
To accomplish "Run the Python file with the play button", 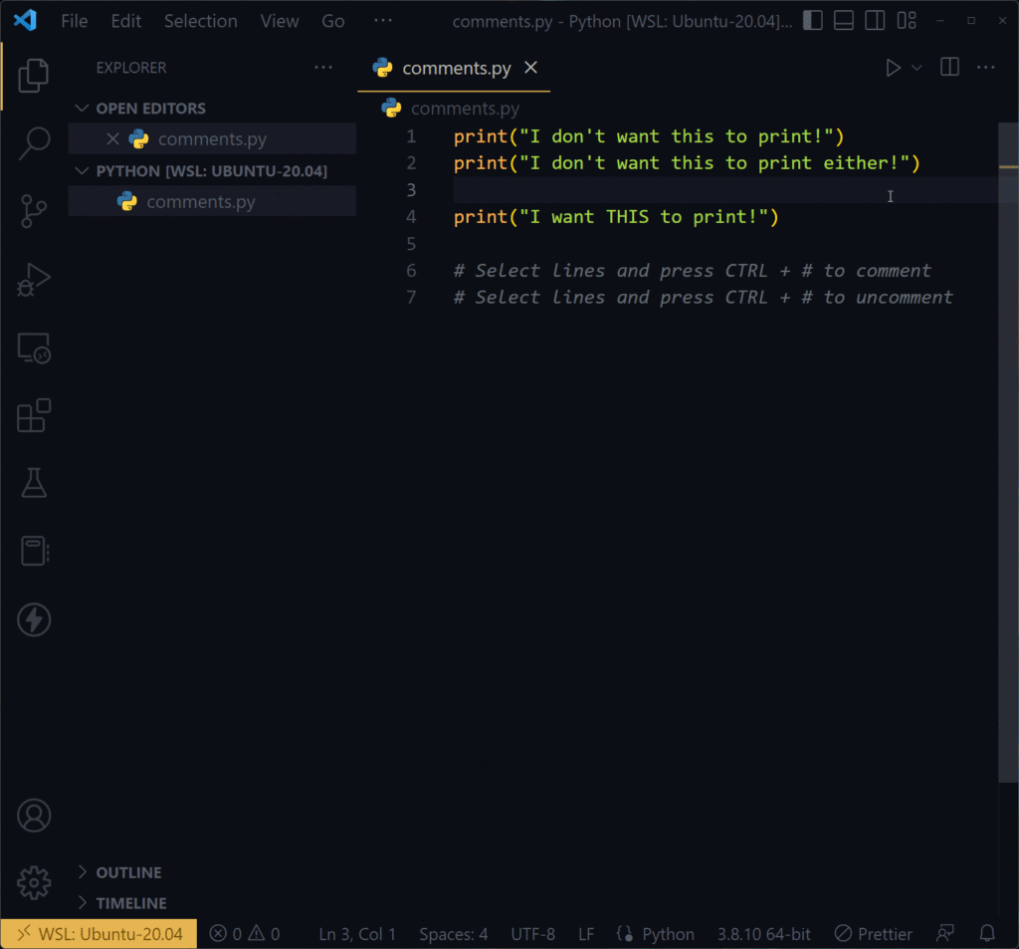I will pos(893,68).
